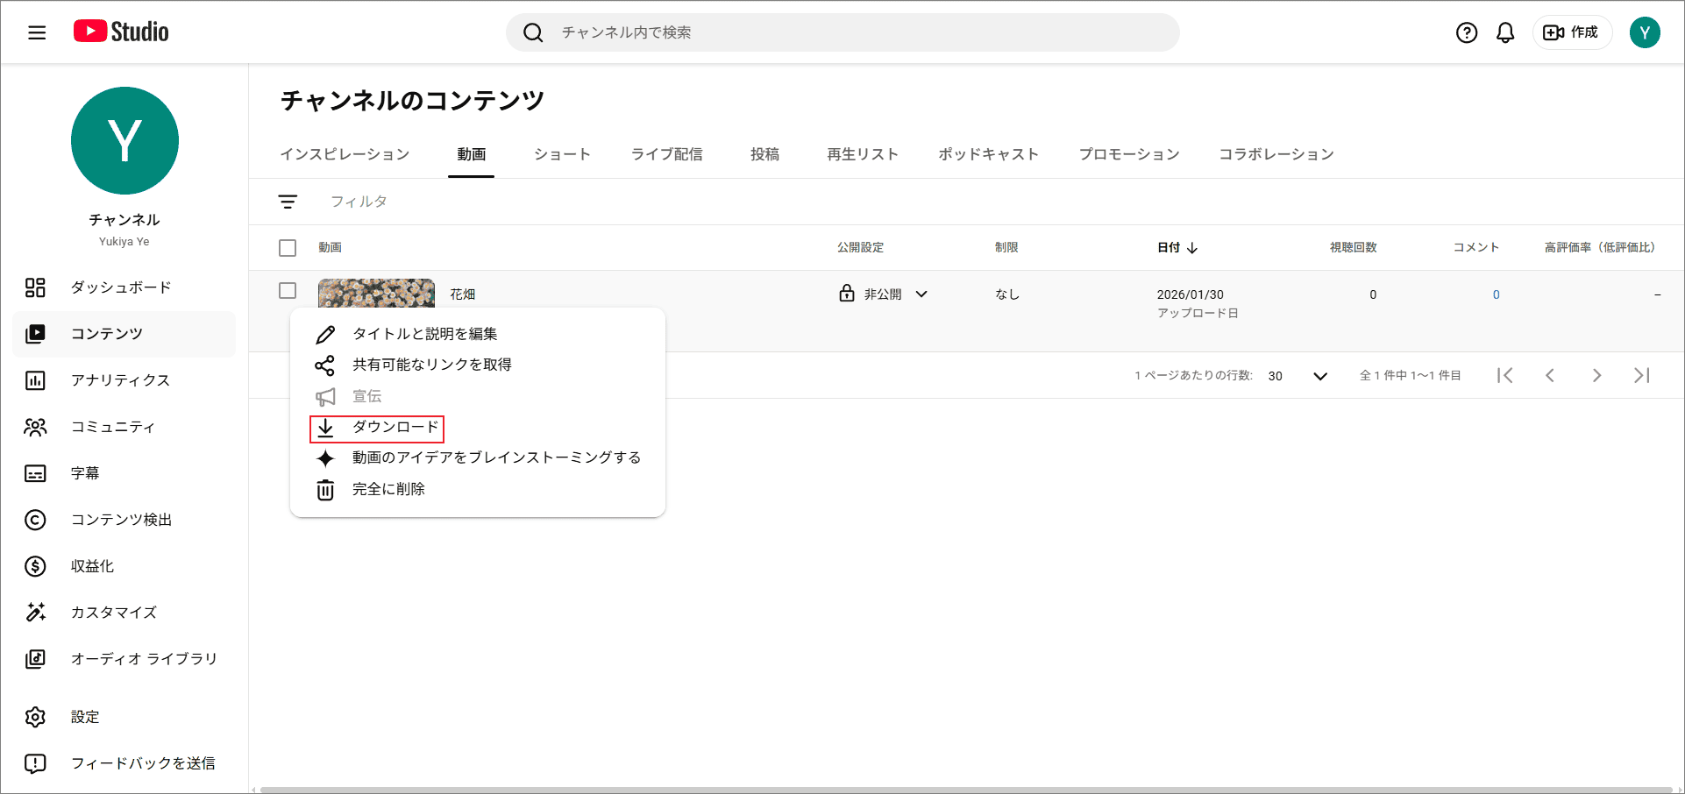Click the フィルタ filter icon
Screen dimensions: 1685x794
288,201
